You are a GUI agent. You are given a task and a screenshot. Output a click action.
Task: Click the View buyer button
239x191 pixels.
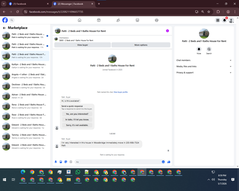pyautogui.click(x=83, y=45)
